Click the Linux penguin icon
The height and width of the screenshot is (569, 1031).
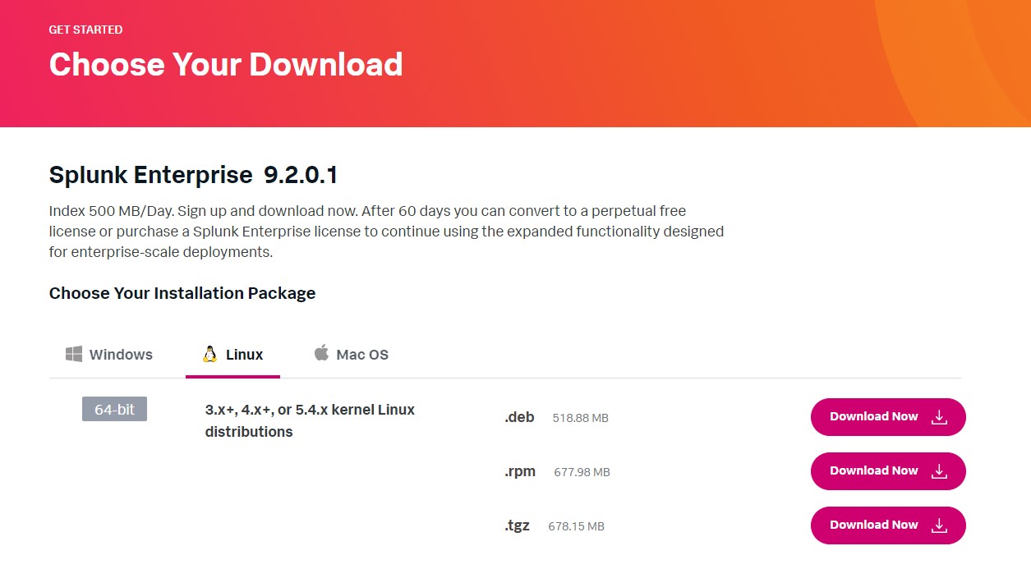[209, 354]
